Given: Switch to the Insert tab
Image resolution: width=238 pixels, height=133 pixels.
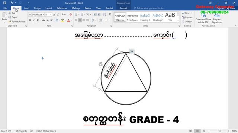Looking at the screenshot, I should point(26,8).
